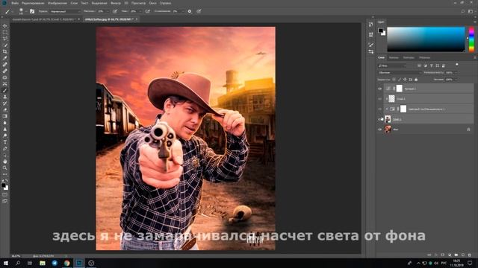Select the Кривые 1 layer mask thumbnail
The width and height of the screenshot is (478, 268).
[x=399, y=89]
